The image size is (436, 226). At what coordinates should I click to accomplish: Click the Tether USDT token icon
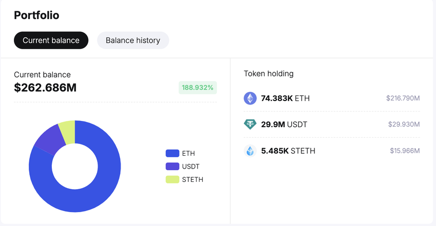coord(250,125)
